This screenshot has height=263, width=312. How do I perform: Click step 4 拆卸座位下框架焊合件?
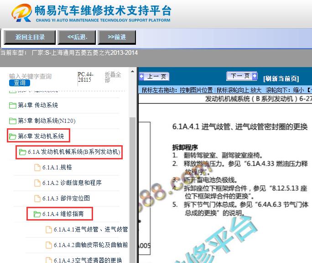tap(240, 192)
